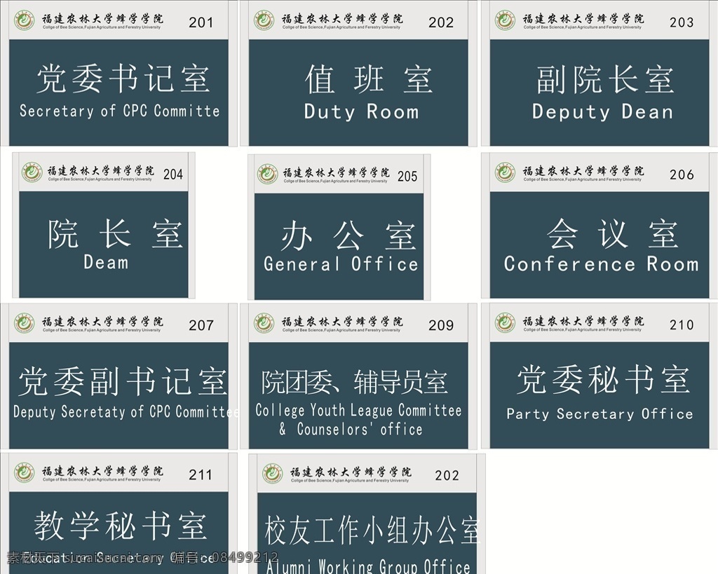Select room number 207

tap(201, 325)
